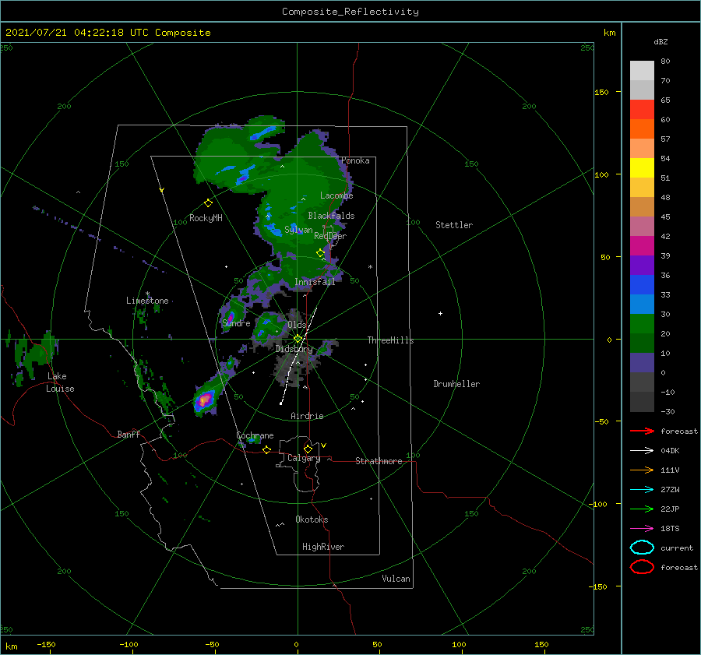Click the yellow diamond marker near RockyMH

click(208, 203)
